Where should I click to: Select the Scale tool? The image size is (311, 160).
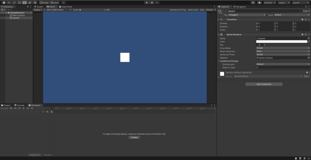pos(19,3)
